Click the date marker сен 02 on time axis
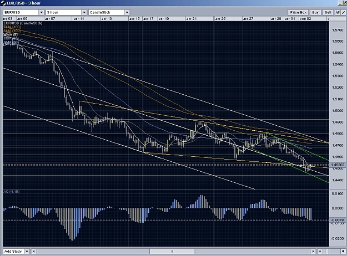Image resolution: width=347 pixels, height=256 pixels. tap(305, 19)
